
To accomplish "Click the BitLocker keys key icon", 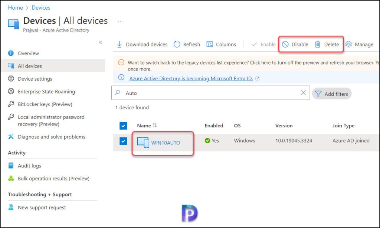I will click(11, 104).
